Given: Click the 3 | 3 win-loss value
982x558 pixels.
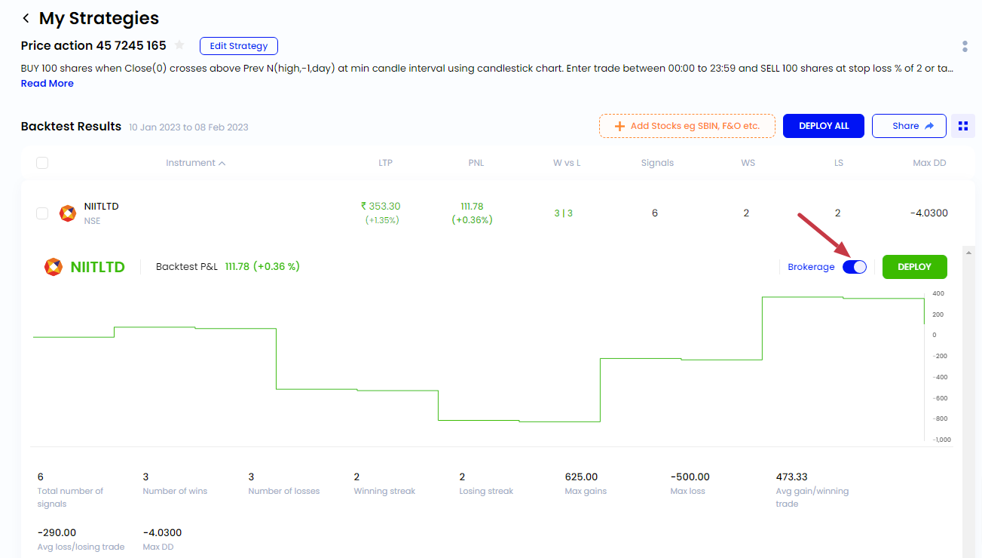Looking at the screenshot, I should tap(564, 213).
